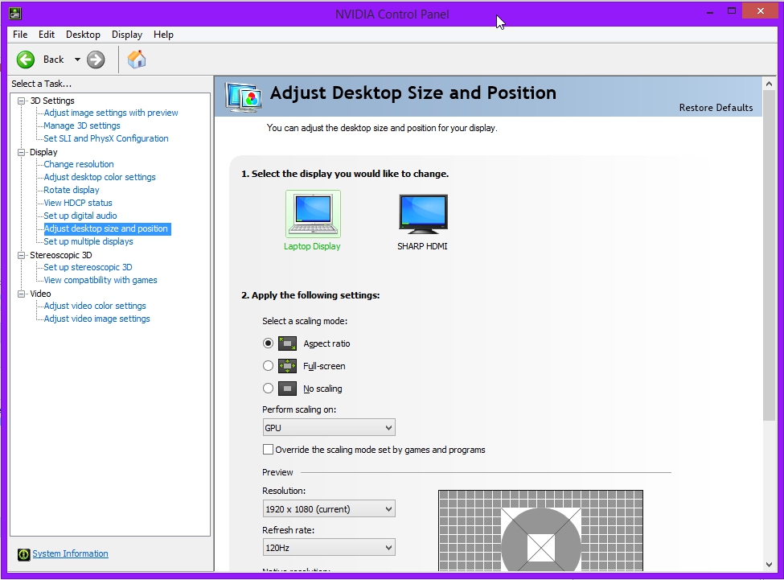This screenshot has width=784, height=580.
Task: Click the vertical scrollbar thumb
Action: (x=769, y=256)
